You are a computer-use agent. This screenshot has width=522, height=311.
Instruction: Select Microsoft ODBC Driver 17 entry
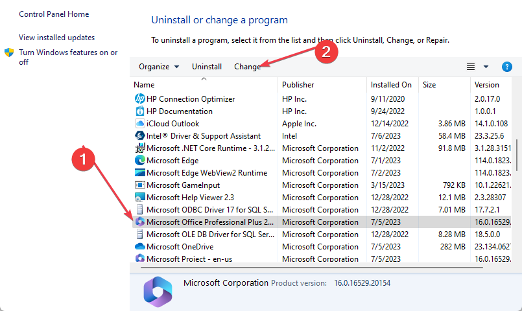click(321, 209)
